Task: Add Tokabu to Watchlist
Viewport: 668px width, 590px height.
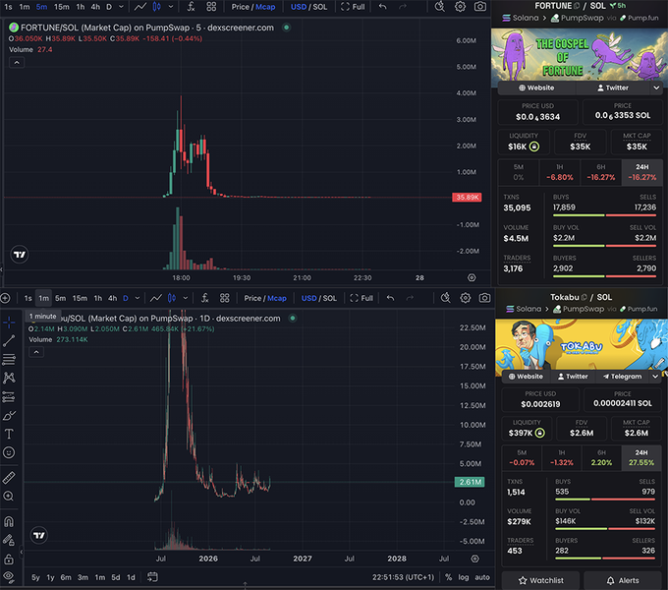Action: (540, 580)
